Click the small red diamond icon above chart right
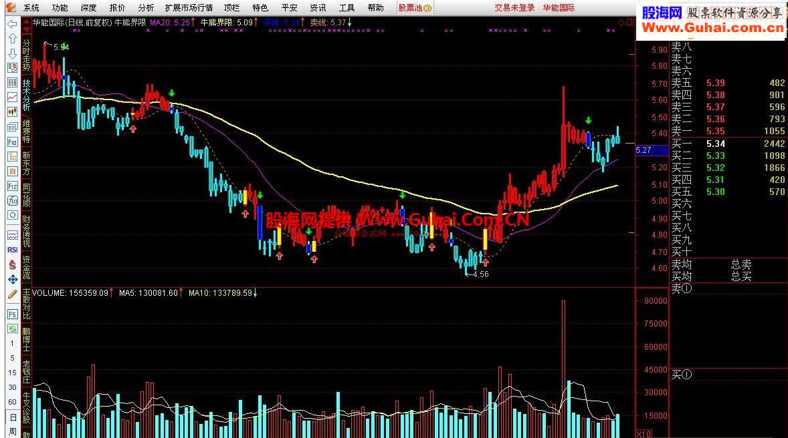 pos(621,22)
